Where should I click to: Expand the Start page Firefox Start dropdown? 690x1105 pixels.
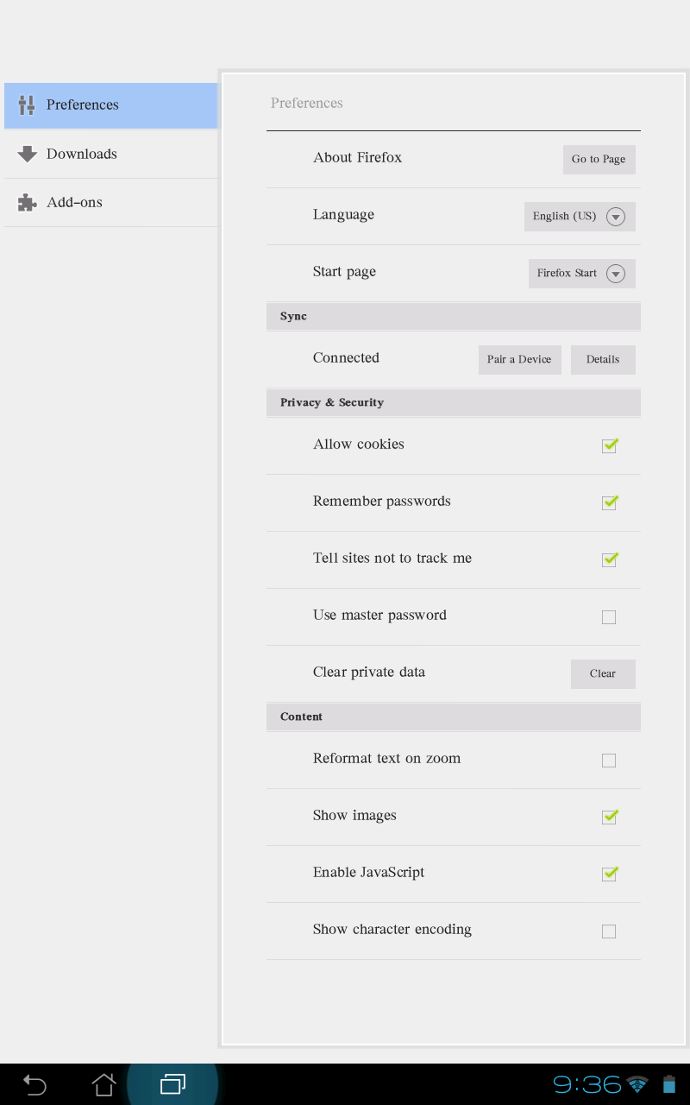point(581,274)
